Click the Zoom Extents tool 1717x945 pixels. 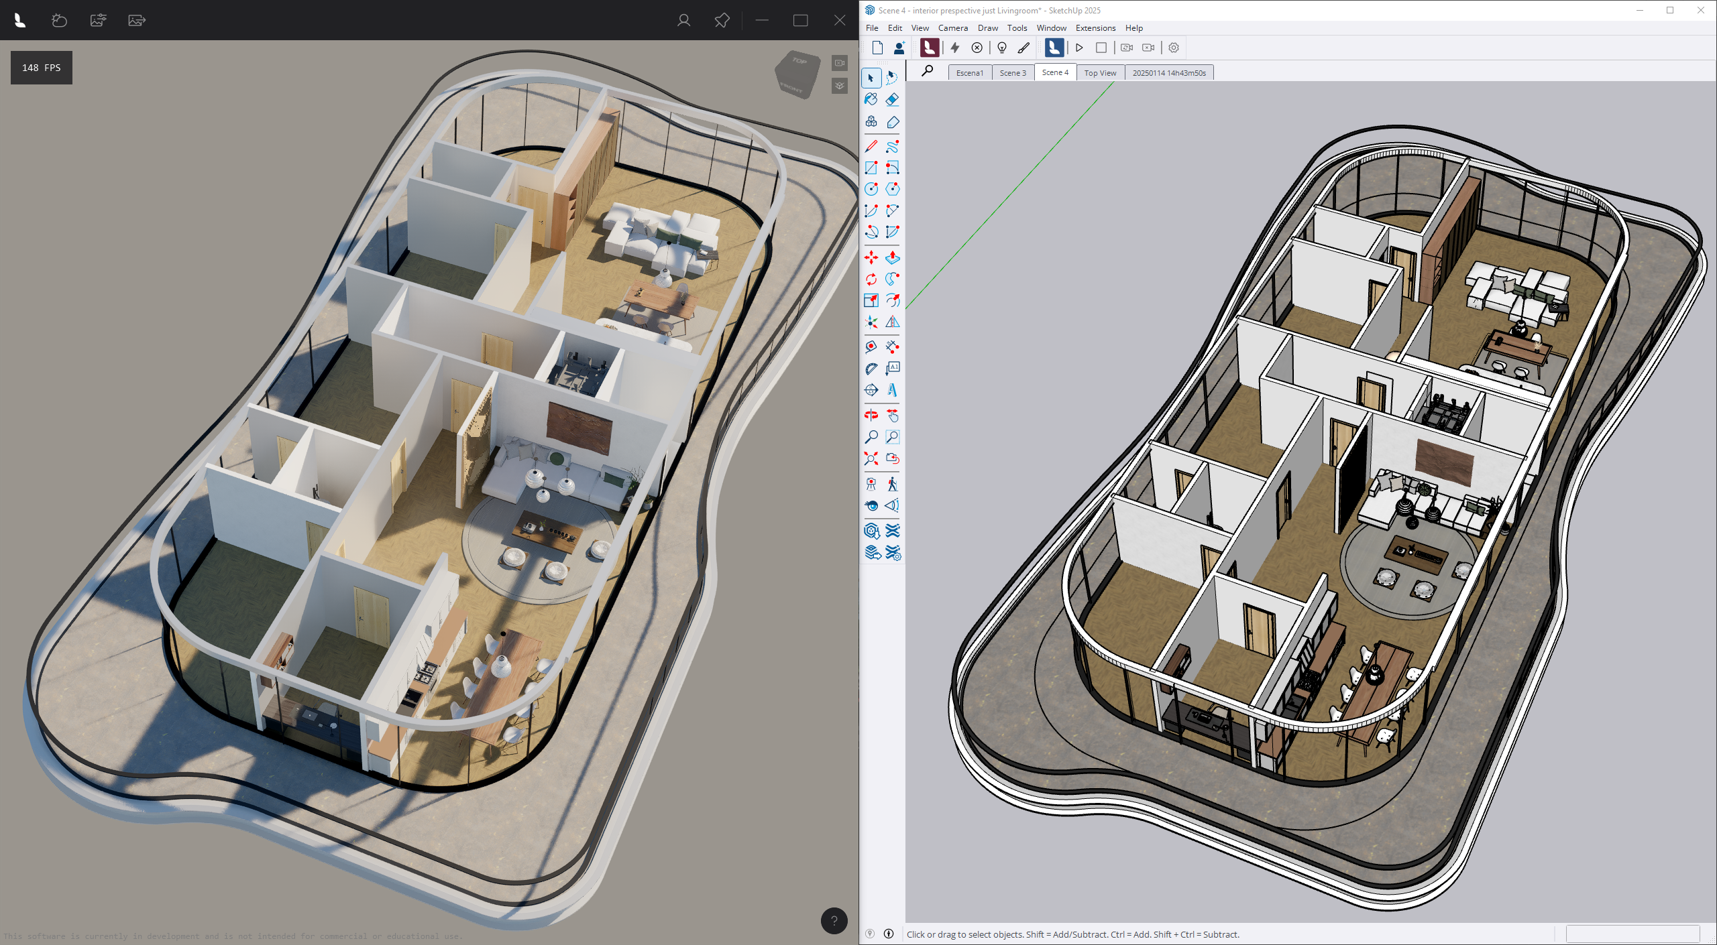coord(871,458)
